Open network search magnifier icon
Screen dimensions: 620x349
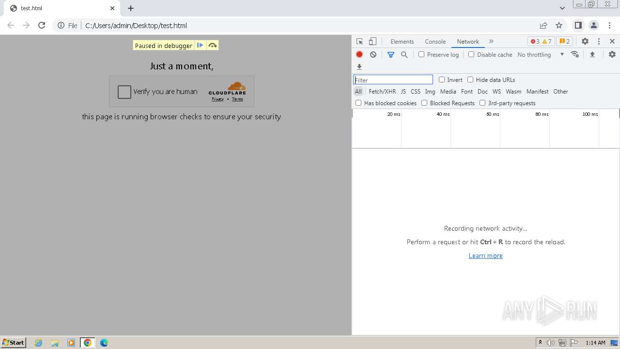[x=404, y=55]
